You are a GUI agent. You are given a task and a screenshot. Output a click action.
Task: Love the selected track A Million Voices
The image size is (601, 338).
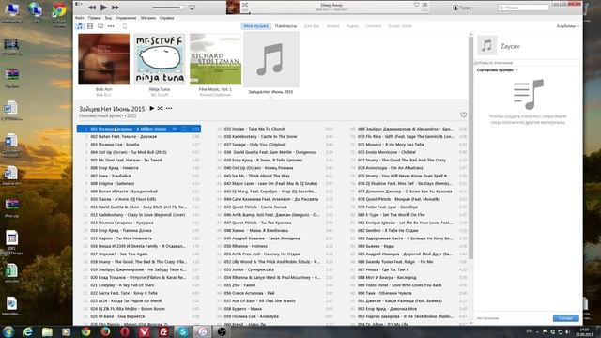(184, 129)
